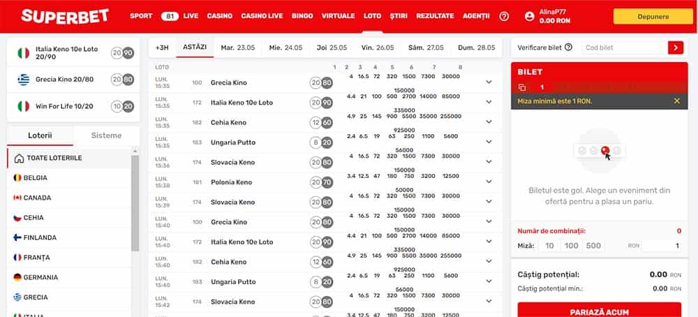Expand the Slovacia Keno 15:36 draw
This screenshot has width=698, height=317.
(x=489, y=161)
